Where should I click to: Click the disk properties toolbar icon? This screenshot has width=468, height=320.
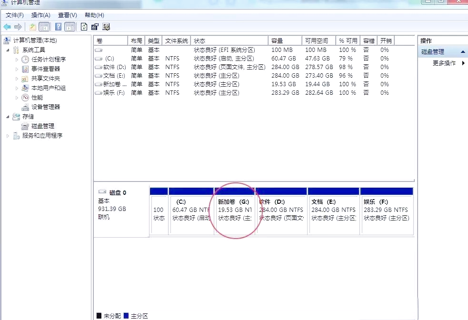[x=95, y=27]
